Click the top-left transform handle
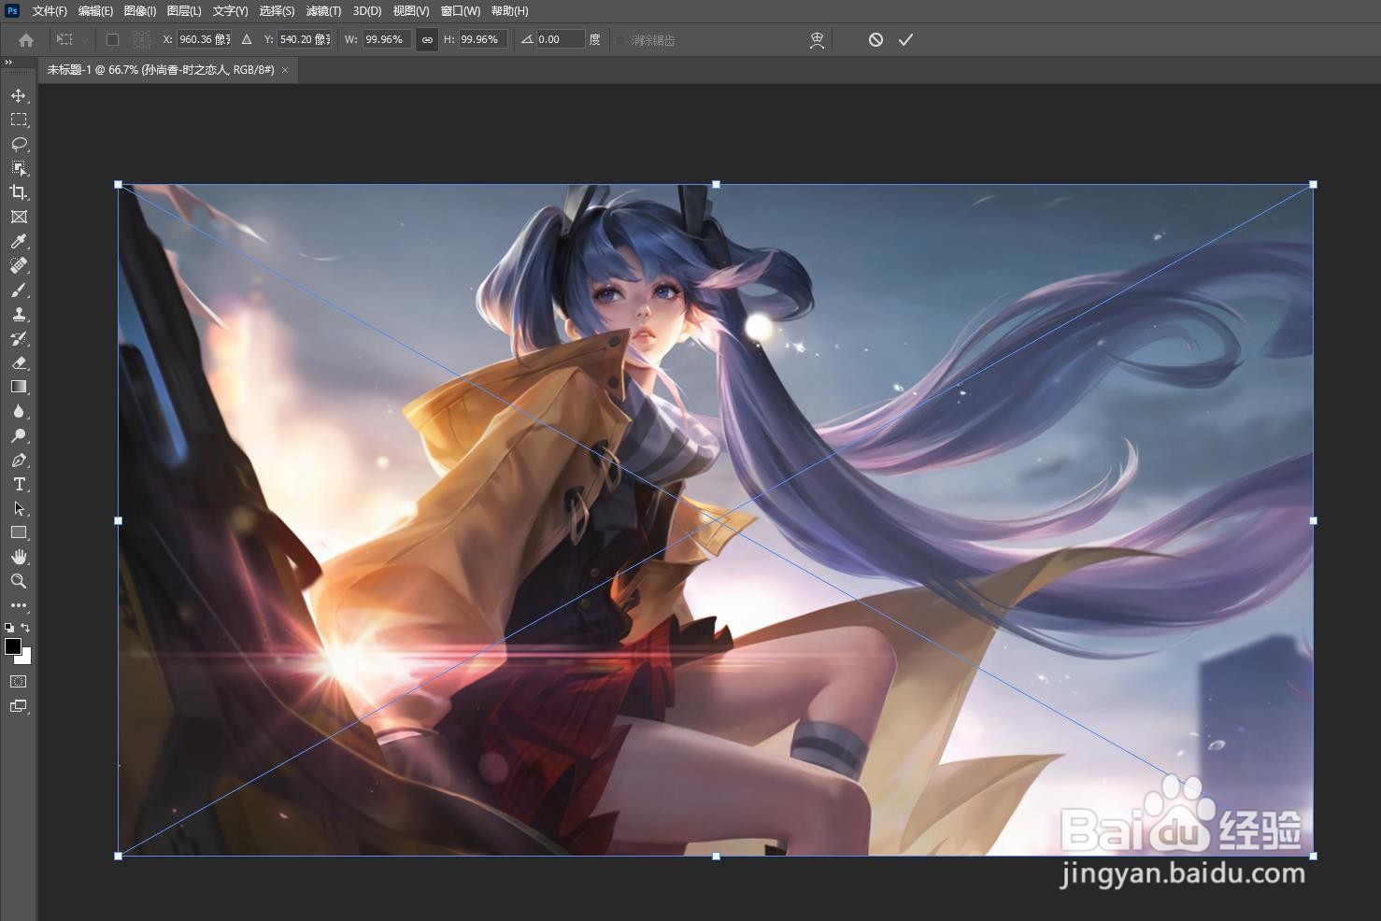Viewport: 1381px width, 921px height. (x=118, y=185)
